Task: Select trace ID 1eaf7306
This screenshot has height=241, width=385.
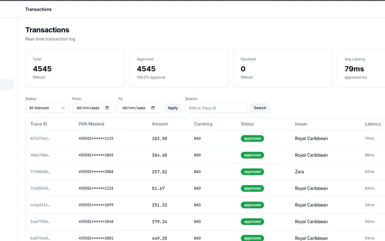Action: [x=40, y=222]
